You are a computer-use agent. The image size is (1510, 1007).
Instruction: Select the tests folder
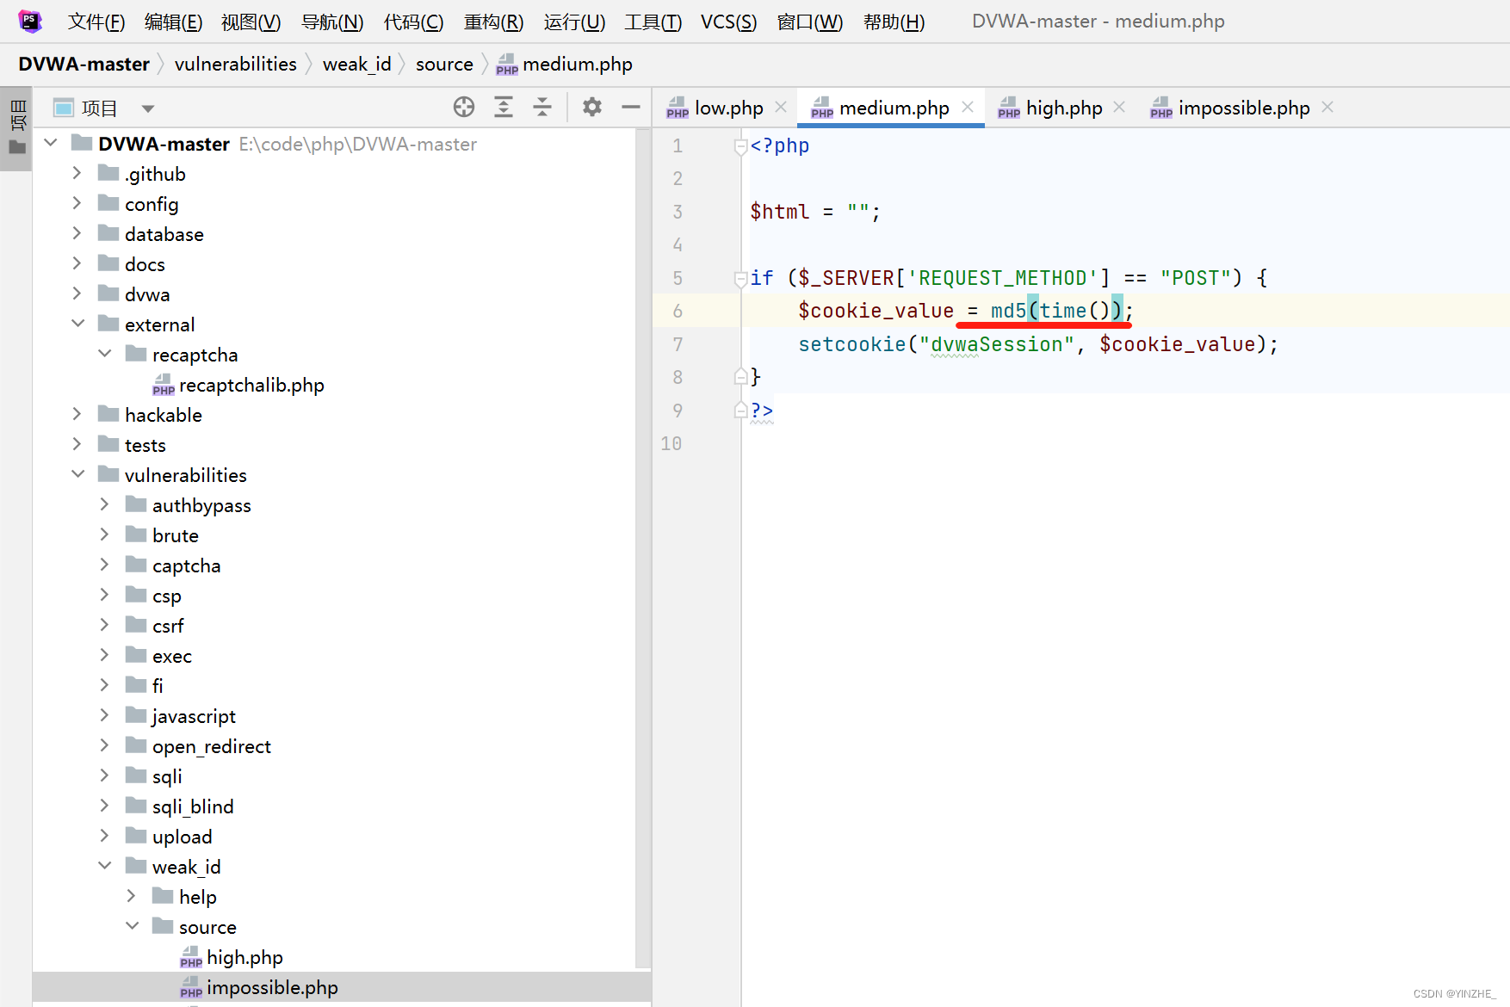[x=132, y=445]
